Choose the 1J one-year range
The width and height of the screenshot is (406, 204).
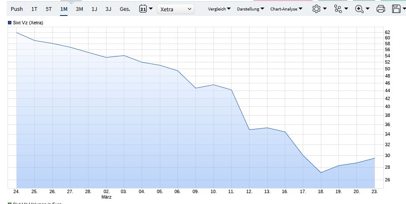click(94, 9)
